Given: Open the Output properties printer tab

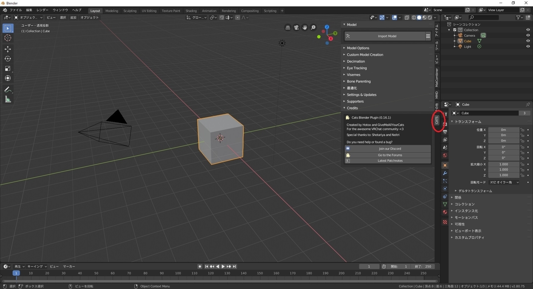Looking at the screenshot, I should coord(445,132).
